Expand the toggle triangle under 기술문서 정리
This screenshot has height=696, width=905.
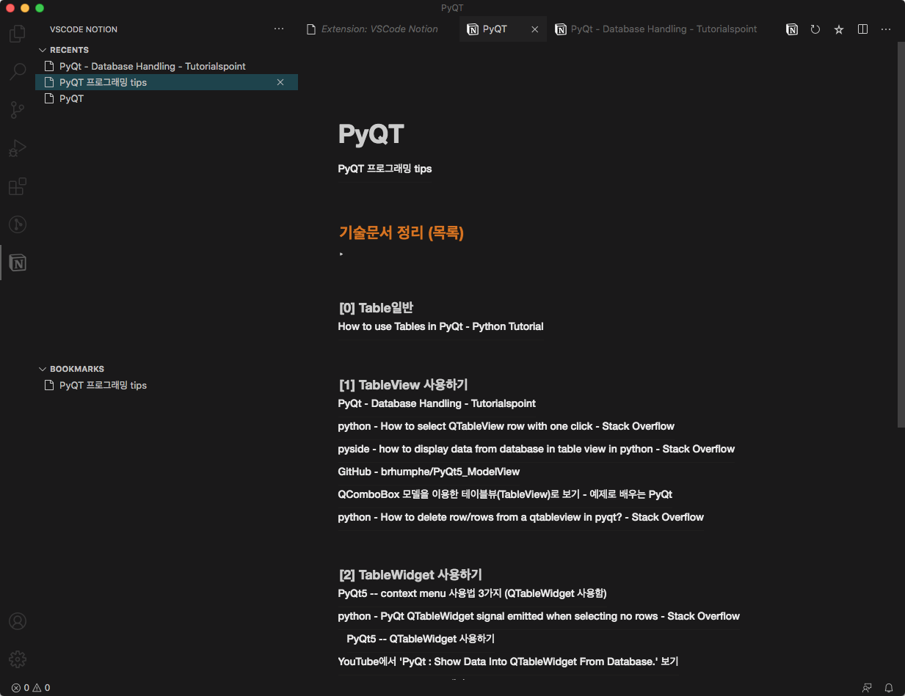(341, 254)
